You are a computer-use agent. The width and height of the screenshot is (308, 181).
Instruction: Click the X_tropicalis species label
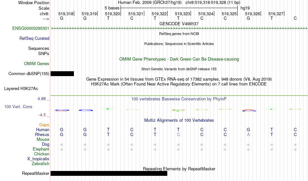pos(38,159)
